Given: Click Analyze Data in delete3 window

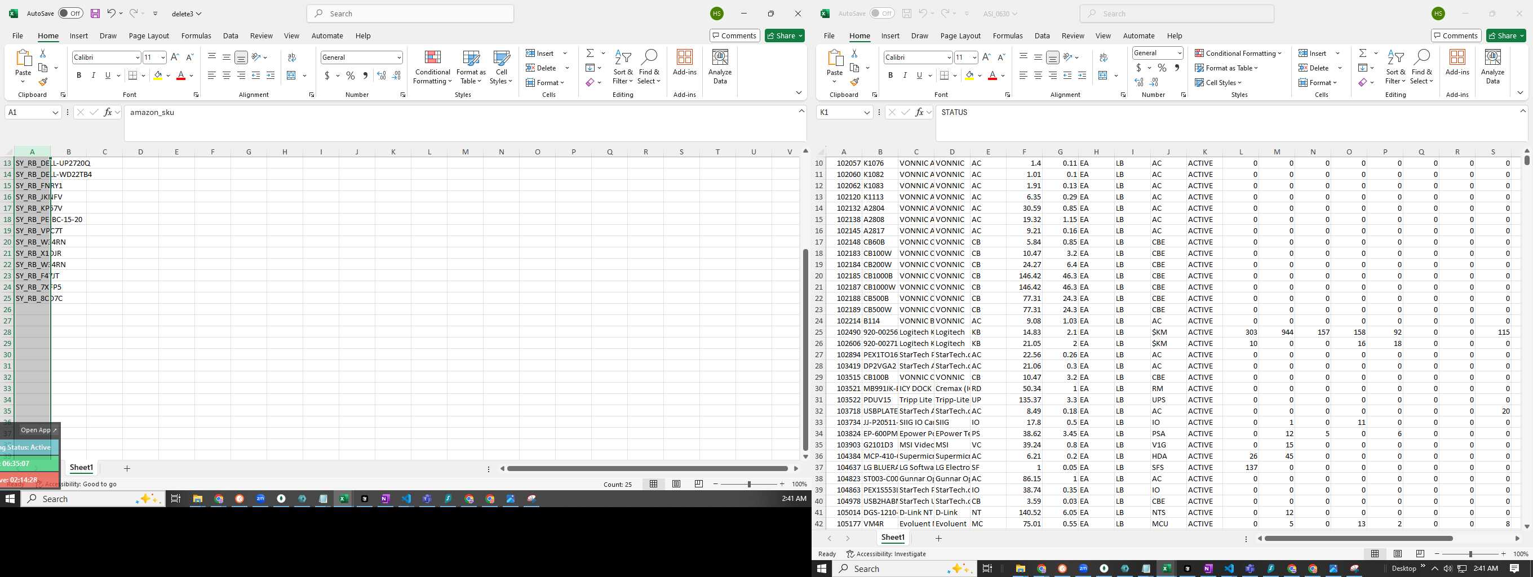Looking at the screenshot, I should [x=720, y=67].
